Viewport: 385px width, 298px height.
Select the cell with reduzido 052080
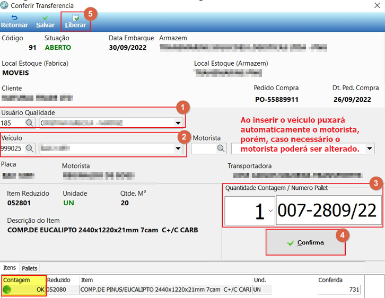[63, 290]
